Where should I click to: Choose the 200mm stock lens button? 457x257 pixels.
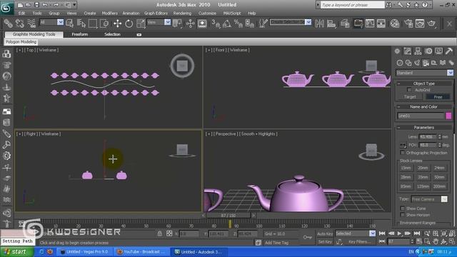click(x=439, y=186)
